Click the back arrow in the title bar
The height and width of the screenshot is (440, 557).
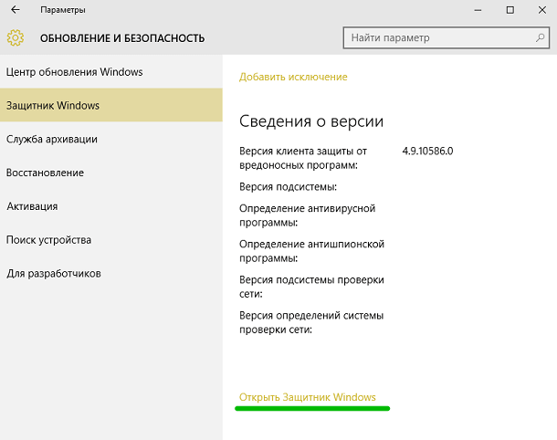15,10
